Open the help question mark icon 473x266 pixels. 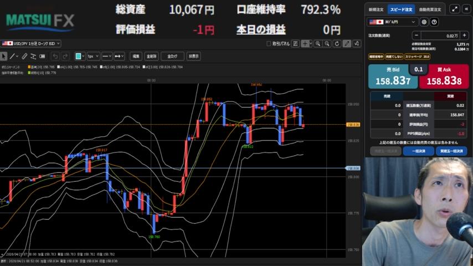tap(434, 22)
